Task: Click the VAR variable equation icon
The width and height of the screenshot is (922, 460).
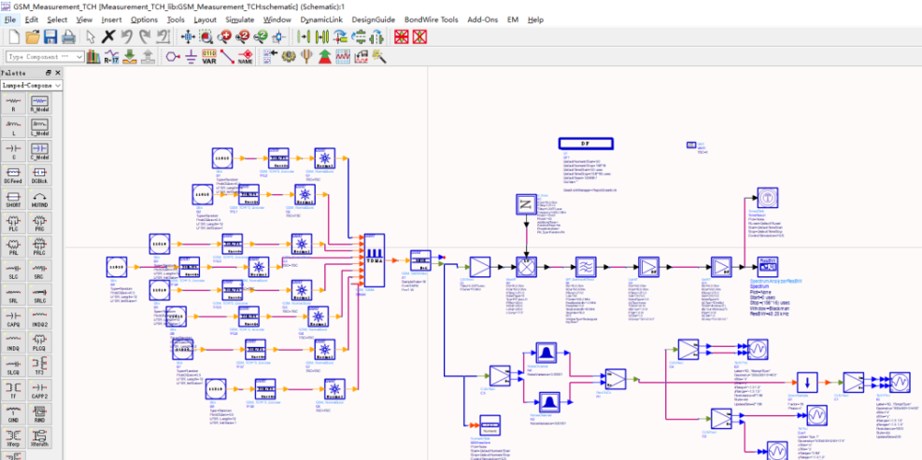Action: click(x=209, y=57)
